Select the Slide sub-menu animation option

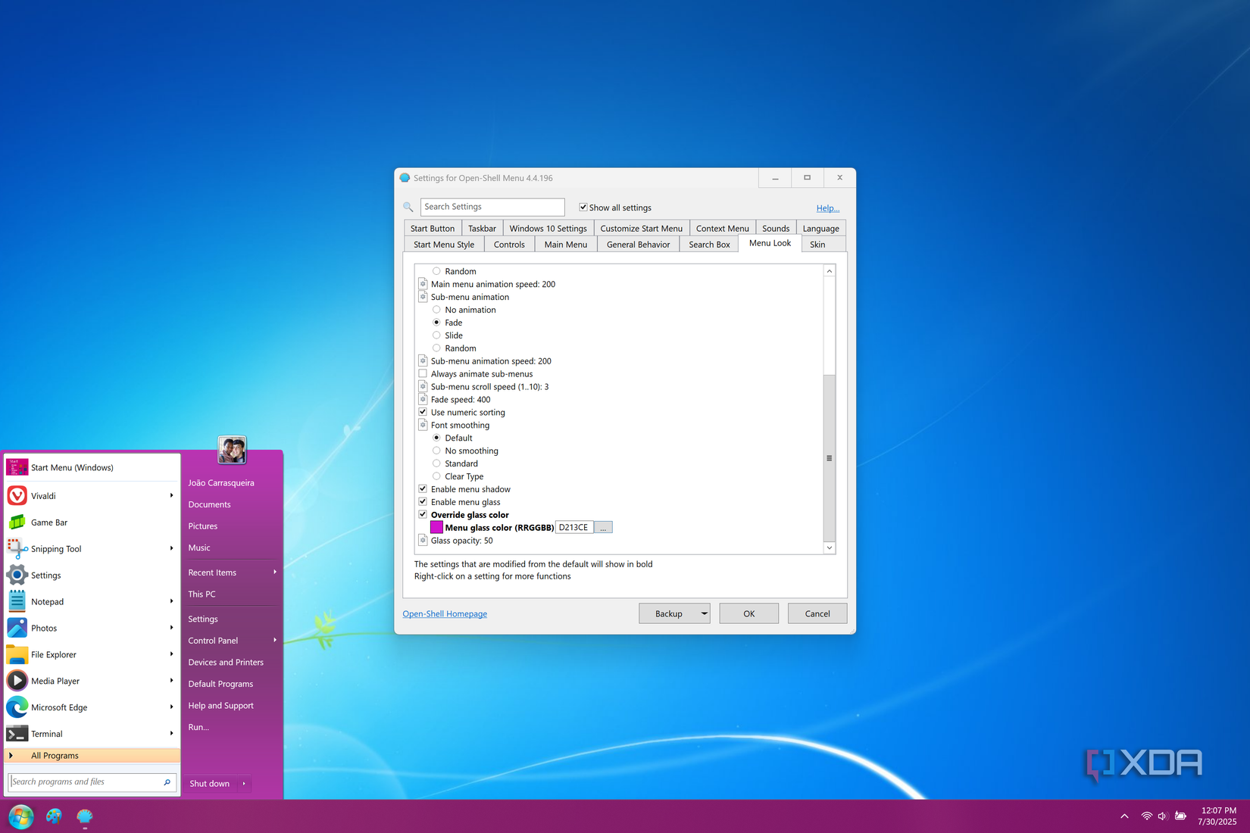coord(437,335)
